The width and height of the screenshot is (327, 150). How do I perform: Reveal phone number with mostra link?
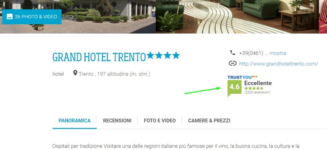tap(278, 53)
